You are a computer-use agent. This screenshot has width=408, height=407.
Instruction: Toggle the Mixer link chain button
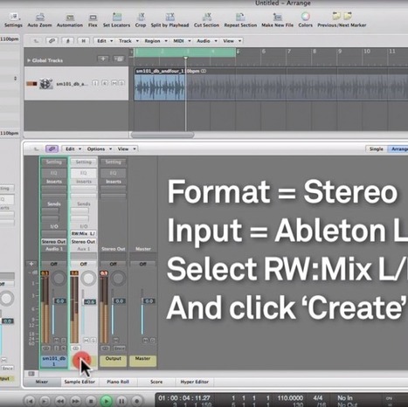click(52, 149)
